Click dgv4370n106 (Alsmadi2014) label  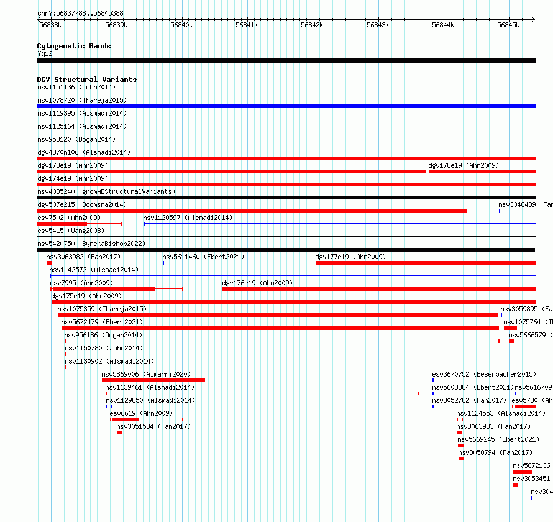pos(84,152)
